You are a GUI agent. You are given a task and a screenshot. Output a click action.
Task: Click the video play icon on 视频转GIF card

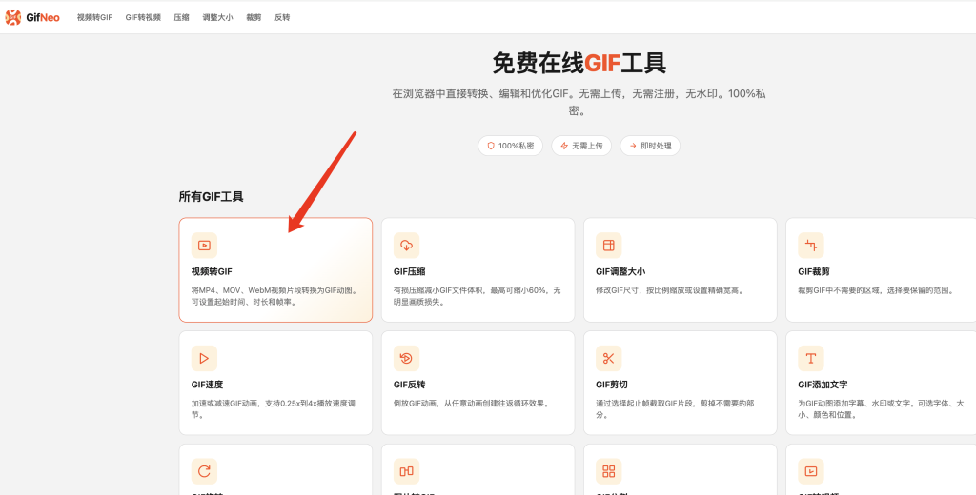[204, 246]
